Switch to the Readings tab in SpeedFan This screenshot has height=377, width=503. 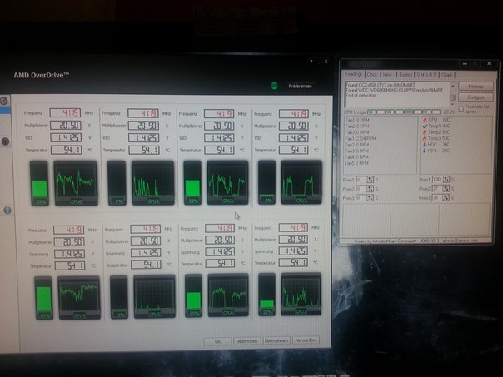[353, 74]
